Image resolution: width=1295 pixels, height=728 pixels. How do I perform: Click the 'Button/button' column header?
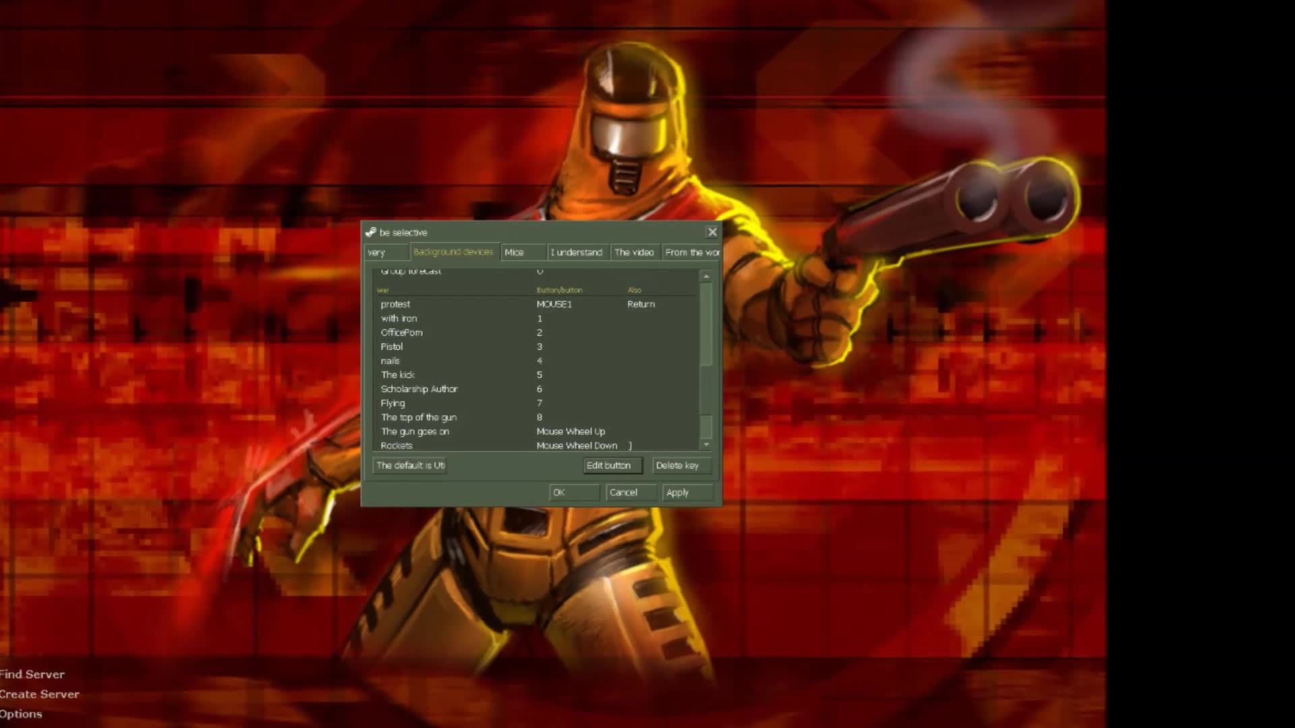click(559, 290)
